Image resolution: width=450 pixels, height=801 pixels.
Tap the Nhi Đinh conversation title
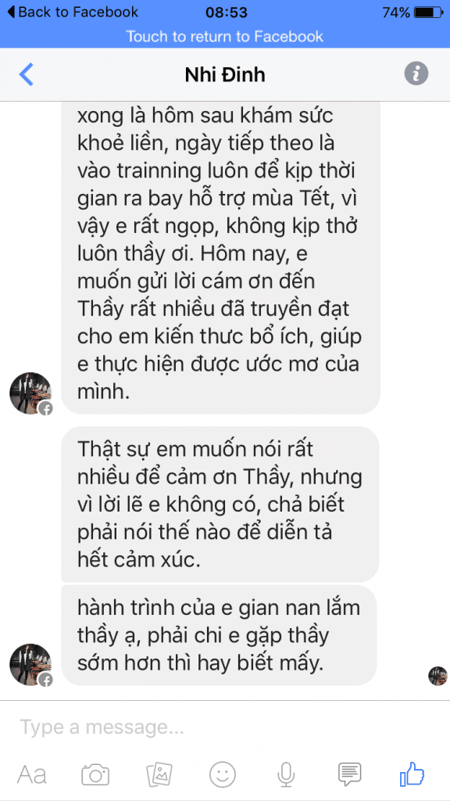coord(225,75)
